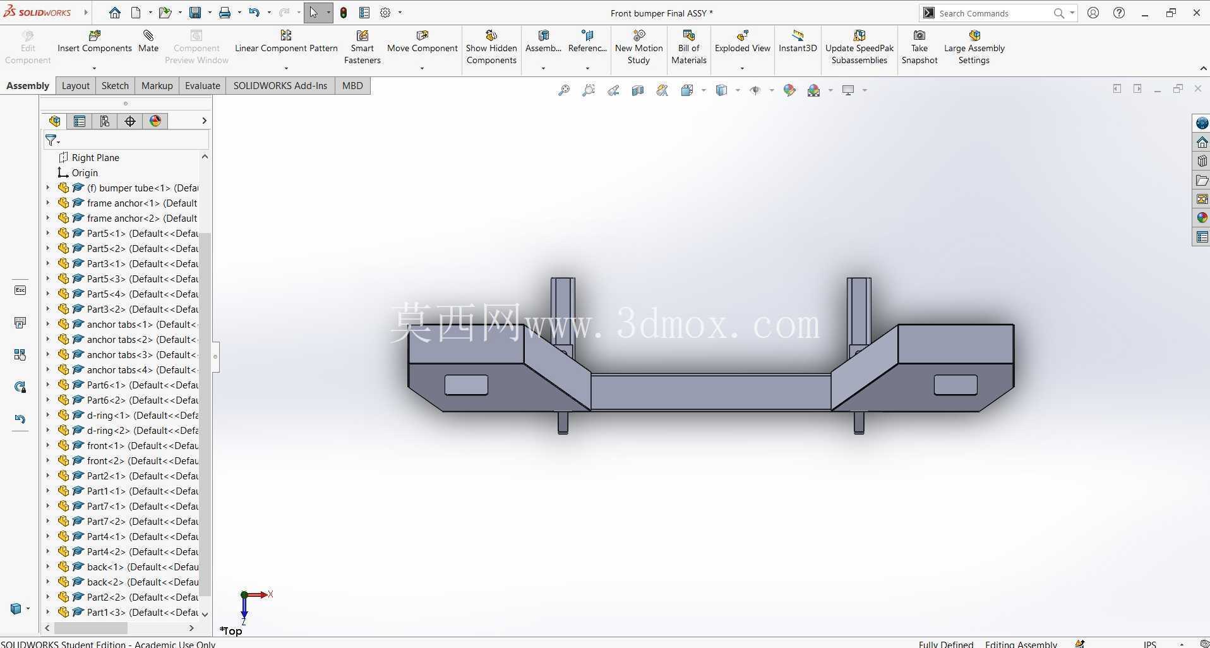Open the Design Library task pane icon

(1202, 161)
